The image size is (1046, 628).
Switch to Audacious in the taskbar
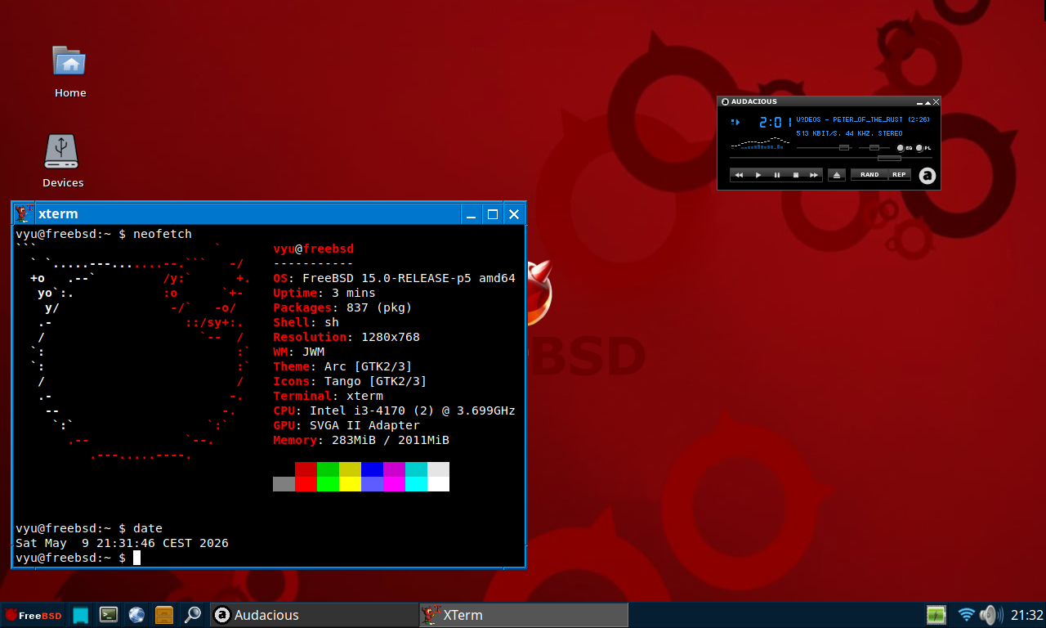[314, 615]
